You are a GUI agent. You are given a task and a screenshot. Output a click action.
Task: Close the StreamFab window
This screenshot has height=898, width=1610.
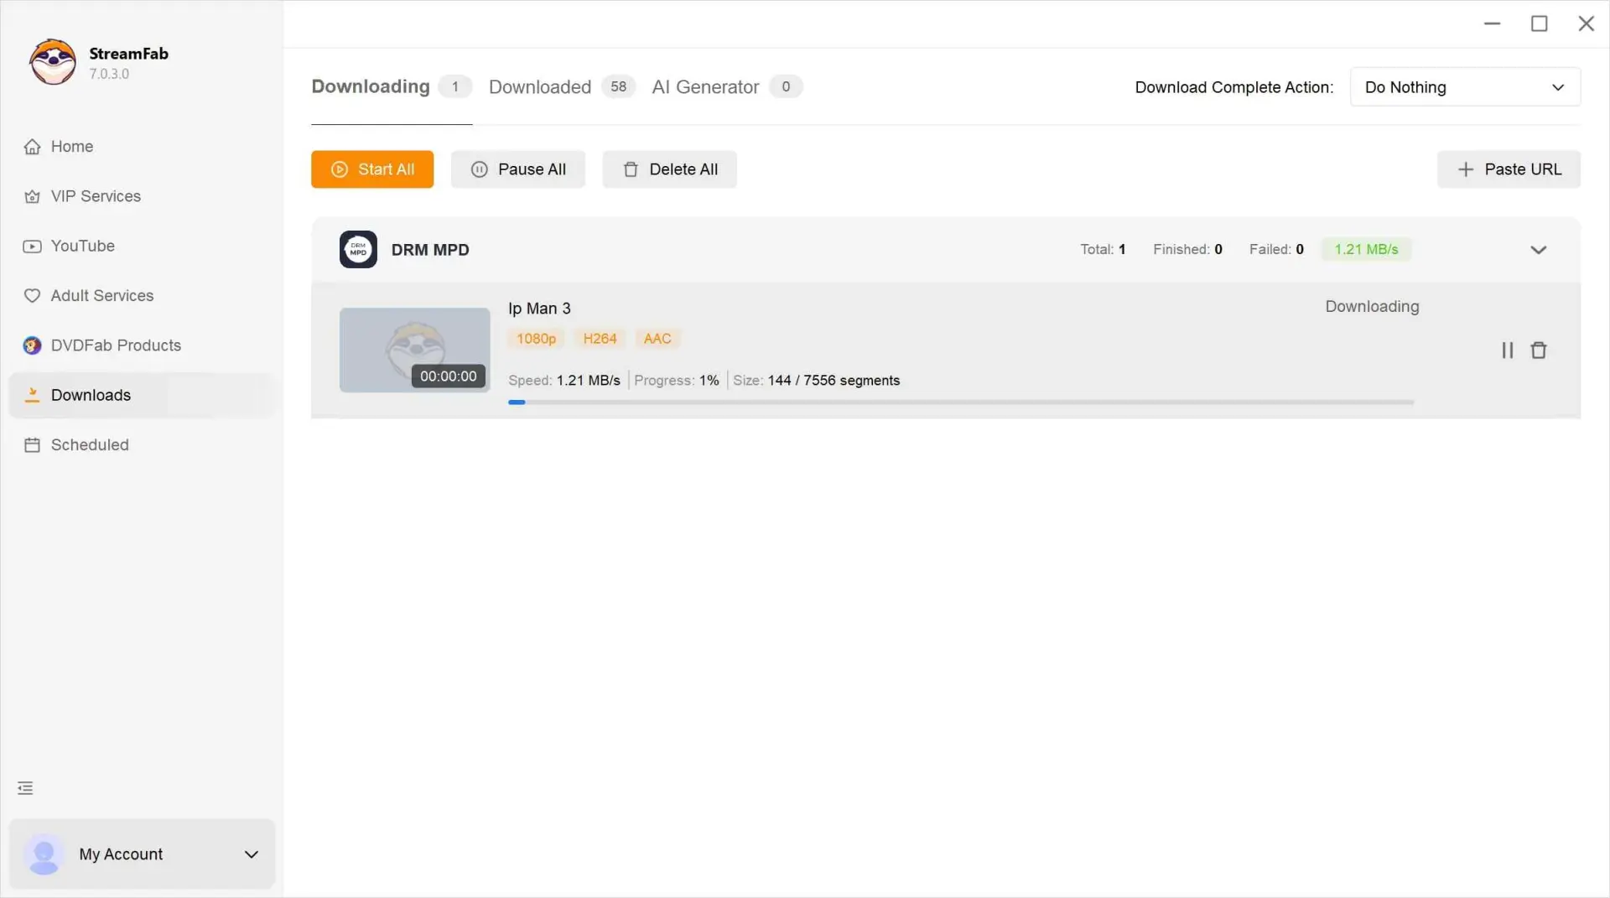click(1586, 23)
